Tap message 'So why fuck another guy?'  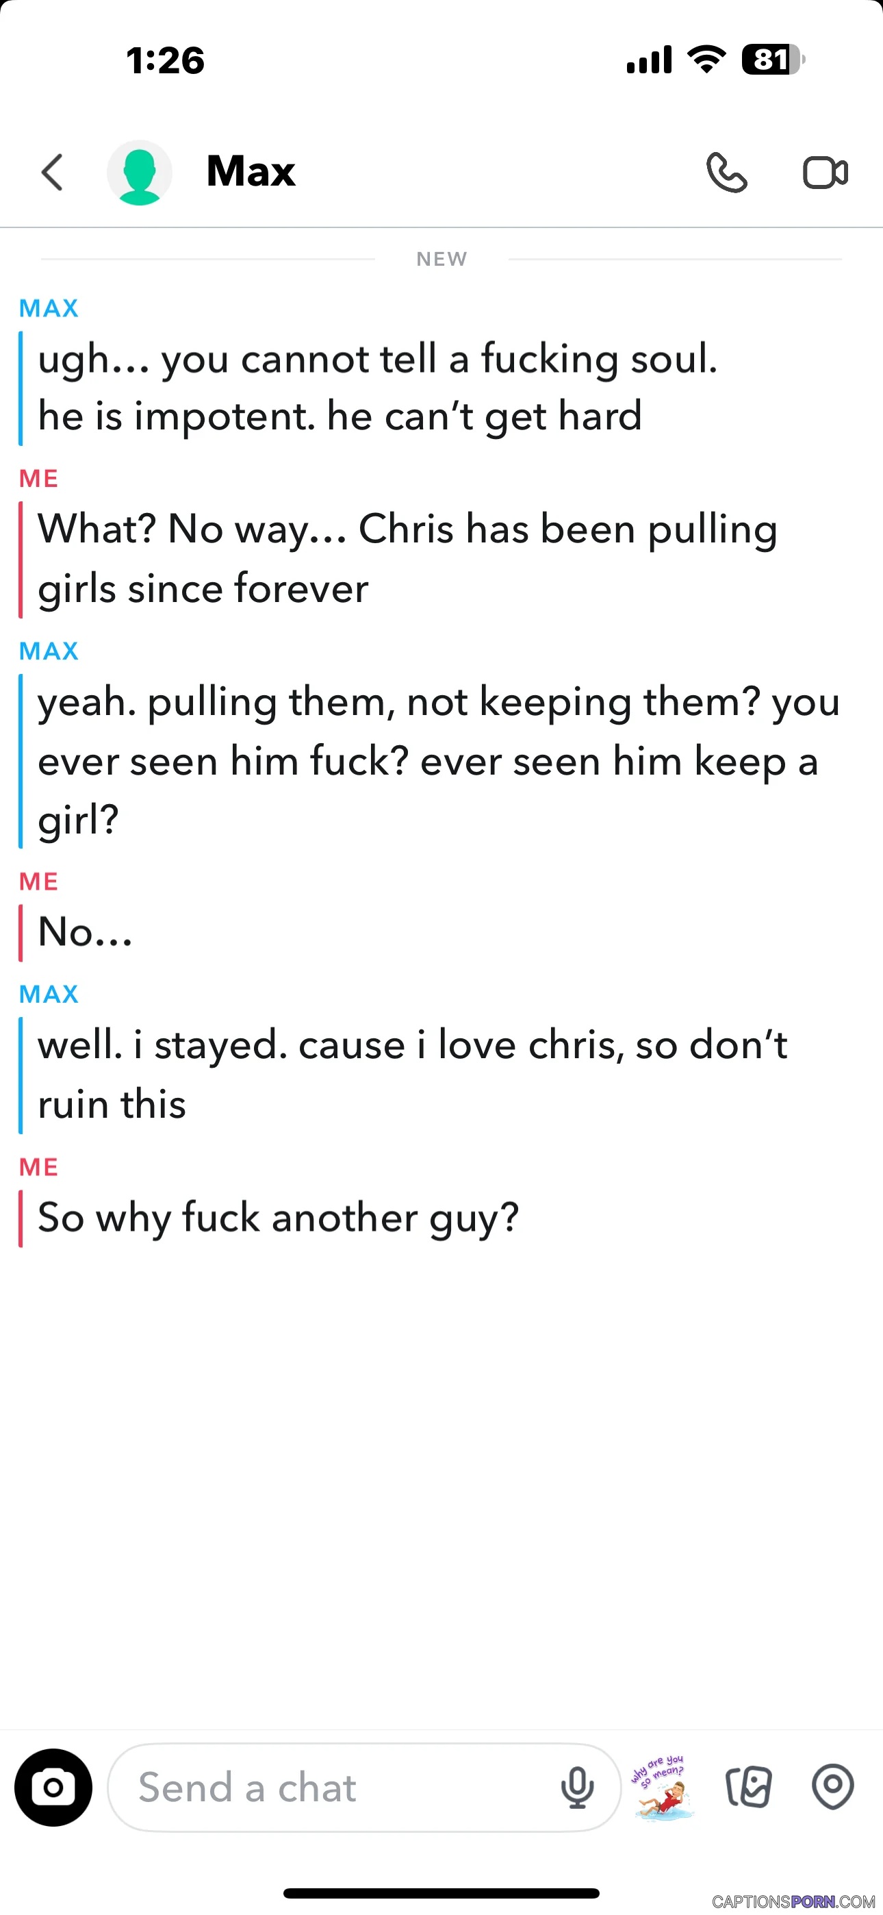(278, 1218)
